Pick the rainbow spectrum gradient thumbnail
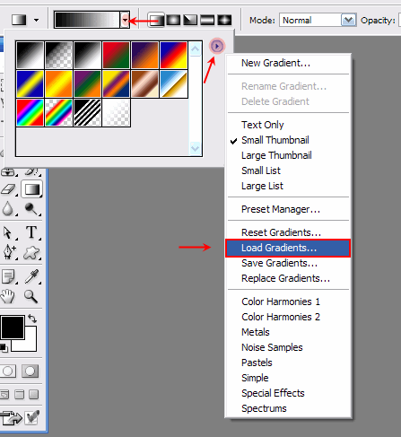This screenshot has height=437, width=401. [x=30, y=113]
